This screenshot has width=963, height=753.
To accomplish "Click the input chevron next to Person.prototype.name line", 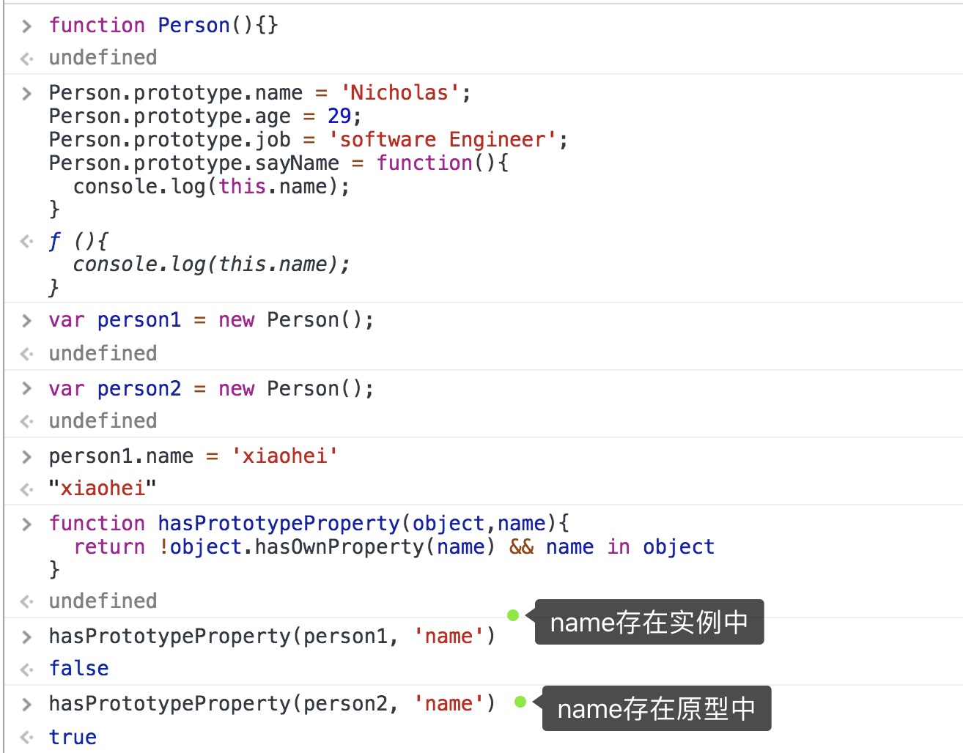I will click(27, 94).
